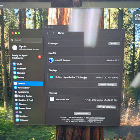Open Control Center icon in sidebar
The width and height of the screenshot is (140, 140).
tap(16, 96)
